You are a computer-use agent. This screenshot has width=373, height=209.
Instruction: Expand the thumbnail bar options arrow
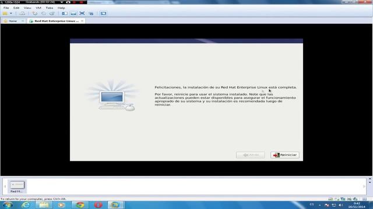click(x=370, y=182)
